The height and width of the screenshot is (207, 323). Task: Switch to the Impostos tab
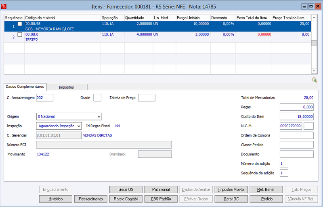pyautogui.click(x=66, y=87)
